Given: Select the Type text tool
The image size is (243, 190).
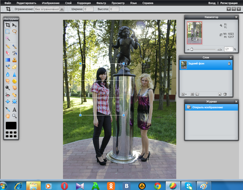Looking at the screenshot, I should click(x=14, y=109).
